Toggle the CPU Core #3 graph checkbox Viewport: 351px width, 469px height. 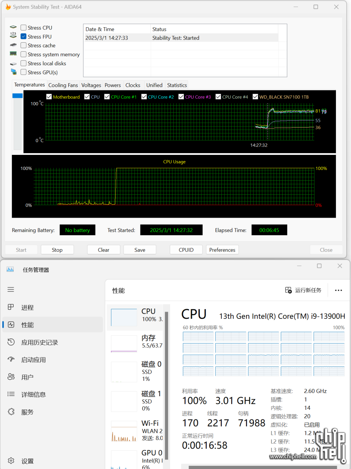point(181,97)
